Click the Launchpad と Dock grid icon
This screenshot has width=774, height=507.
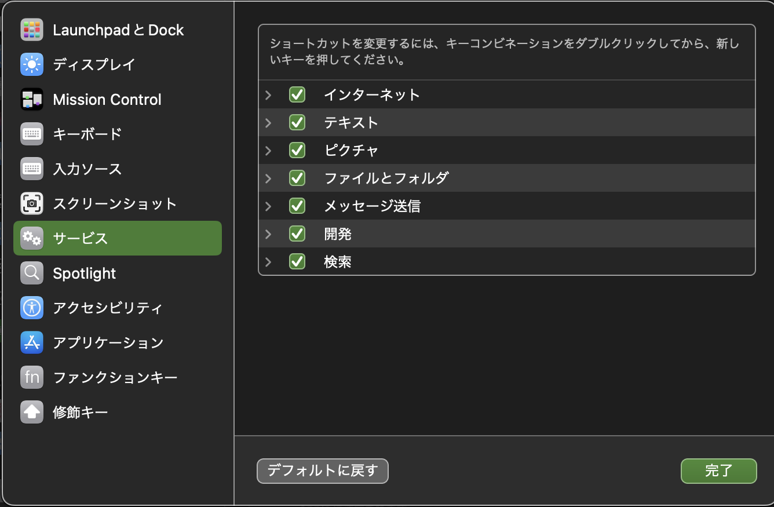(32, 30)
